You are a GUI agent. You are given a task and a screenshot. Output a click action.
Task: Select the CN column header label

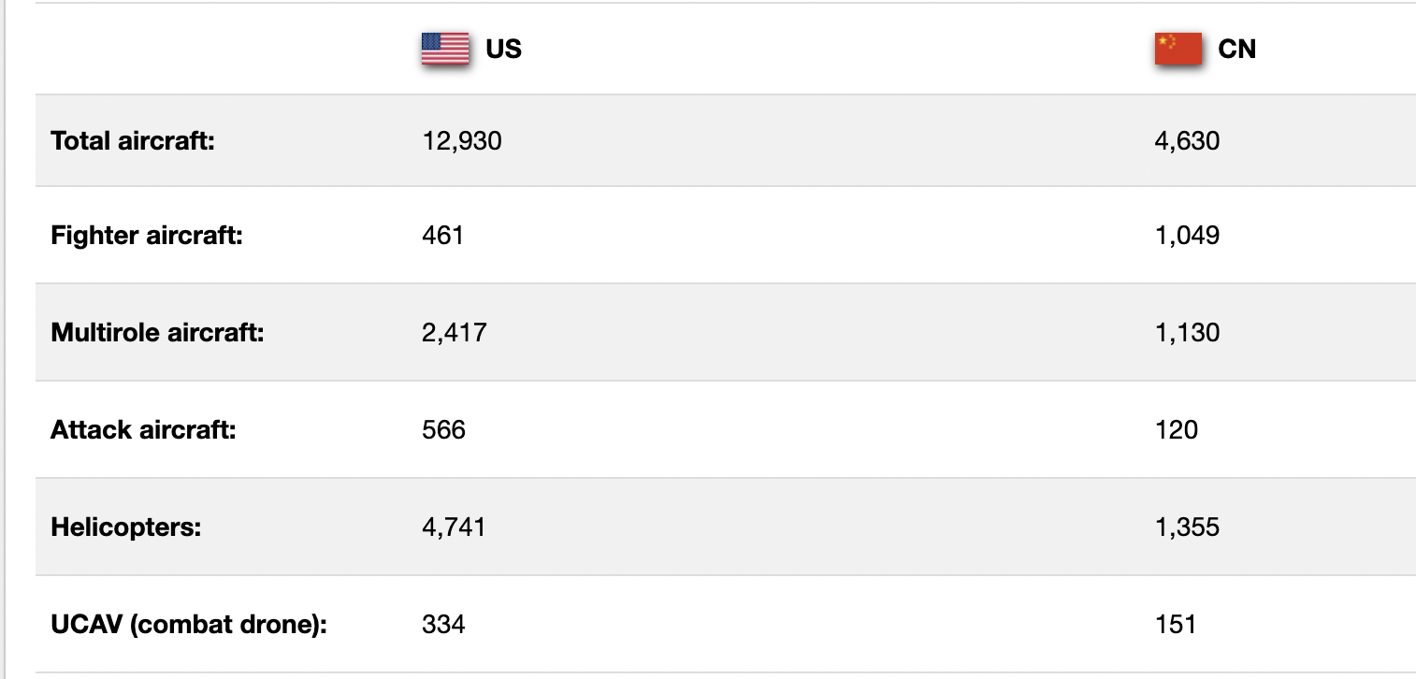click(1237, 49)
